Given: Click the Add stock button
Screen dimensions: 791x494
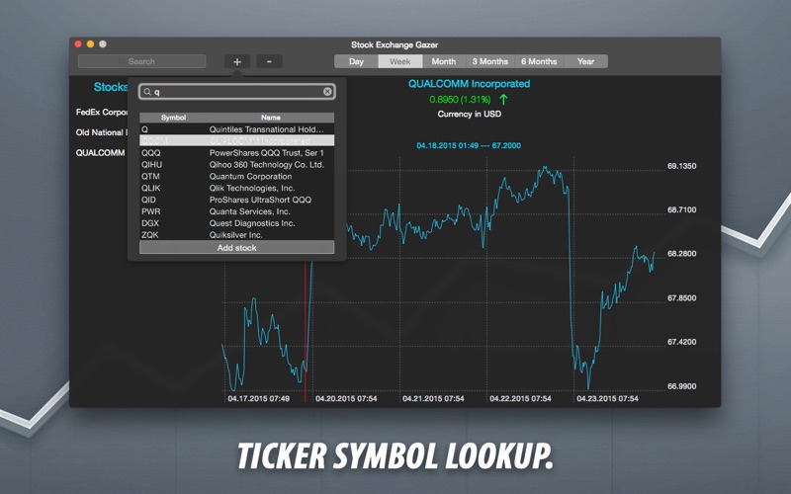Looking at the screenshot, I should click(236, 248).
